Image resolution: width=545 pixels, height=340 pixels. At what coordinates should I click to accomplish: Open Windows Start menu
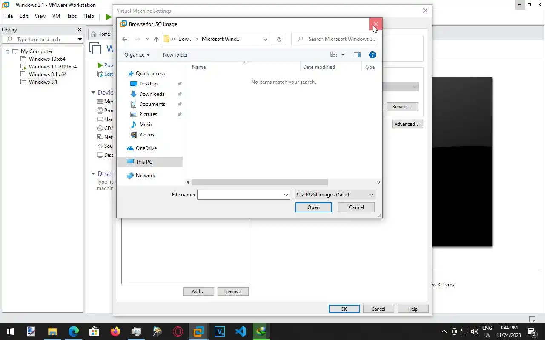(10, 331)
